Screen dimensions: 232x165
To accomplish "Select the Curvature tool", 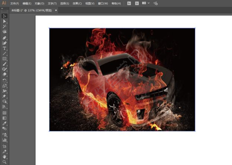I will [4, 43].
